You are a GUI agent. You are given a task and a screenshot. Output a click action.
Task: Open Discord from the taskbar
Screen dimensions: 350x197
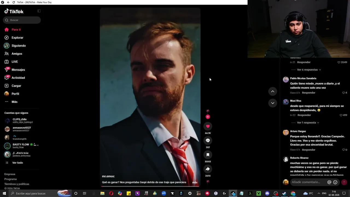point(267,193)
